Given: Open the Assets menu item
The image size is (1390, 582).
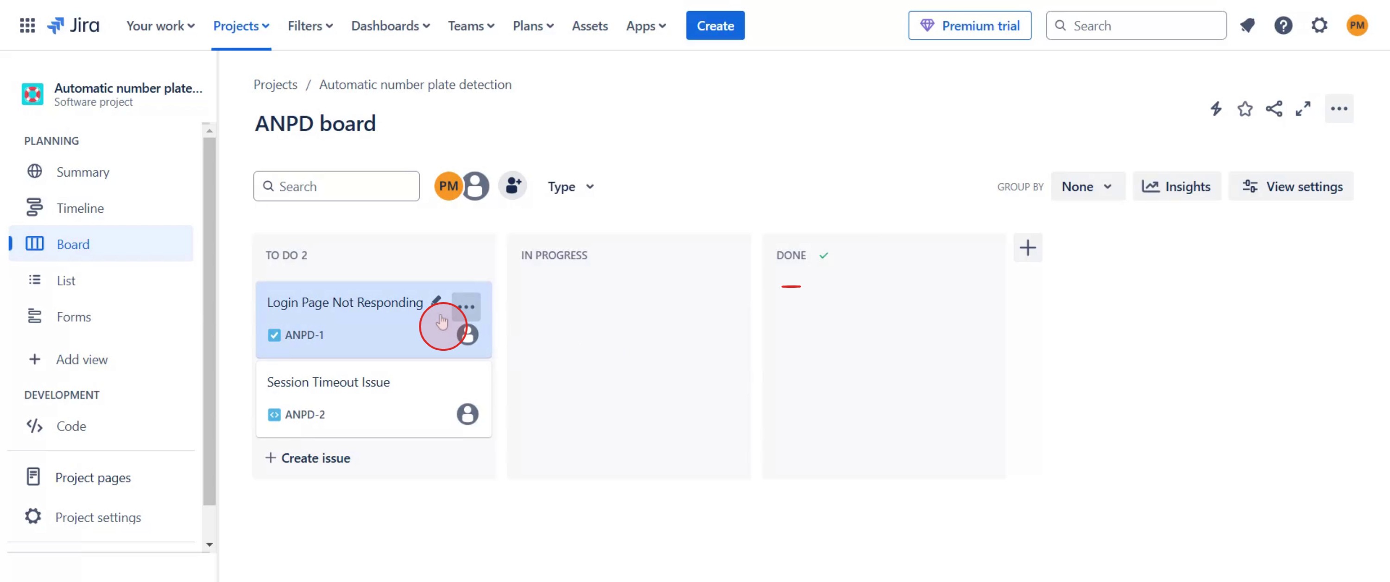Looking at the screenshot, I should (x=589, y=25).
